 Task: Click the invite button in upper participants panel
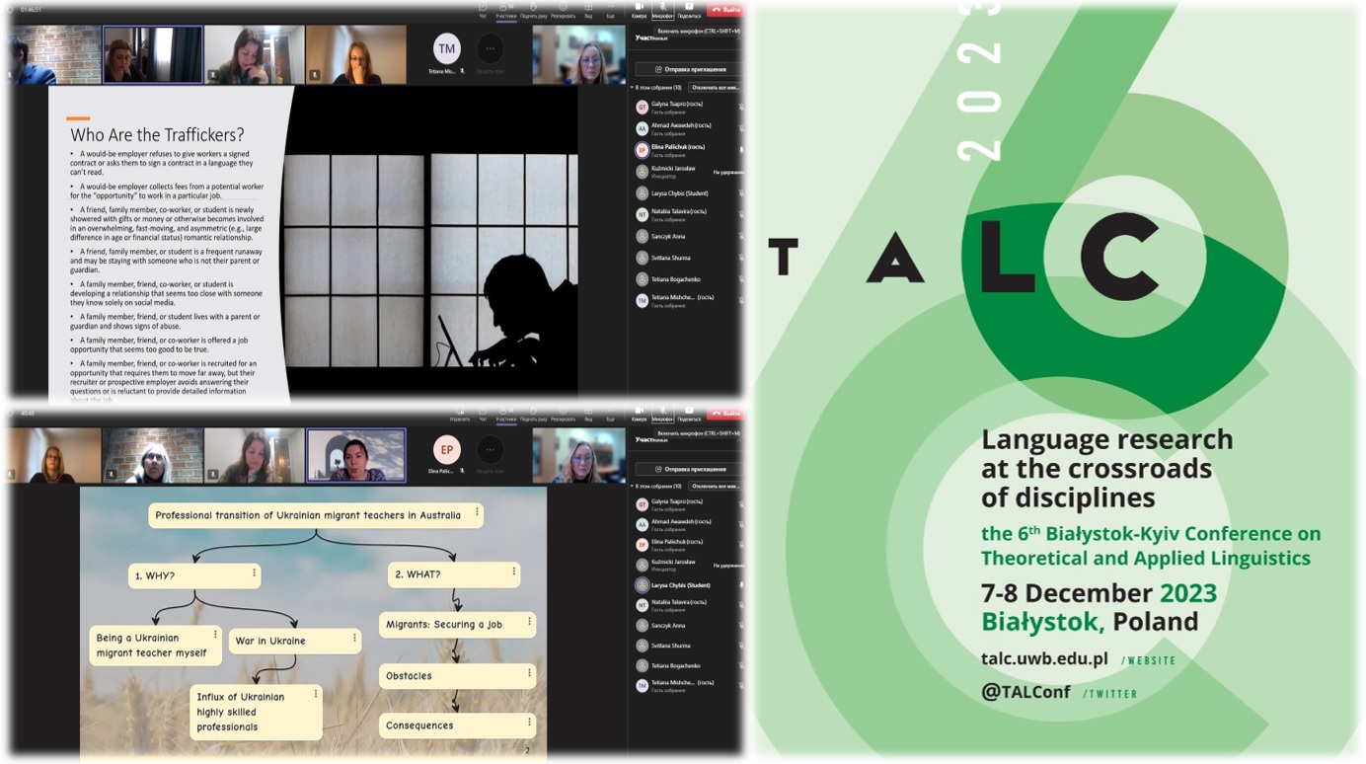coord(689,69)
